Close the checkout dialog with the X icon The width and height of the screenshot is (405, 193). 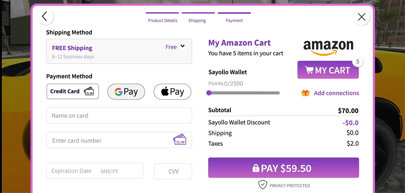pyautogui.click(x=361, y=17)
